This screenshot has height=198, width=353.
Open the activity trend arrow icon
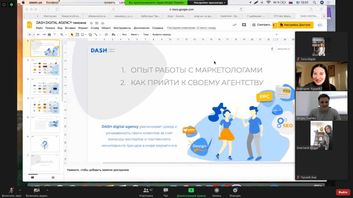coord(234,25)
